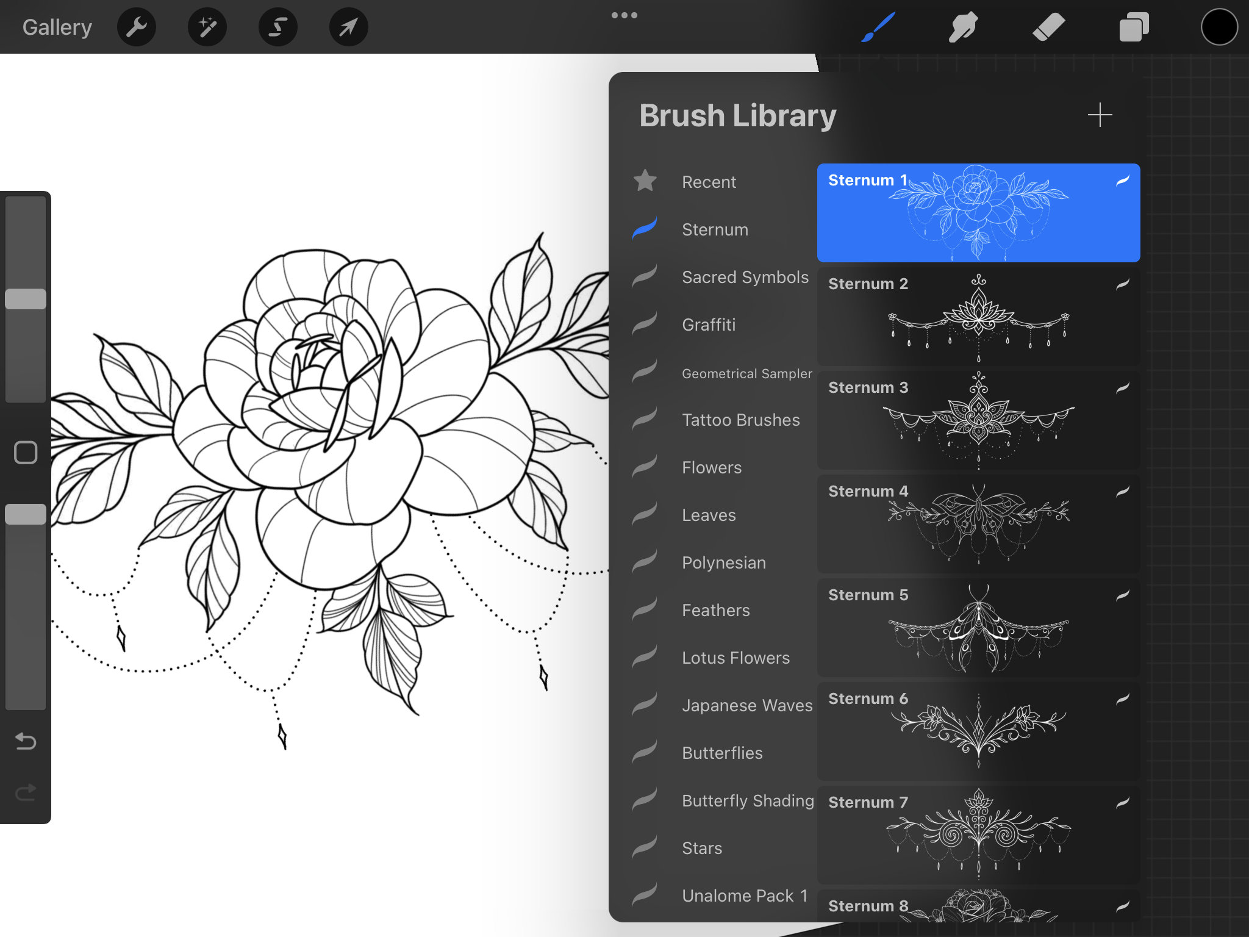Image resolution: width=1249 pixels, height=937 pixels.
Task: Click the brush size slider handle
Action: click(26, 299)
